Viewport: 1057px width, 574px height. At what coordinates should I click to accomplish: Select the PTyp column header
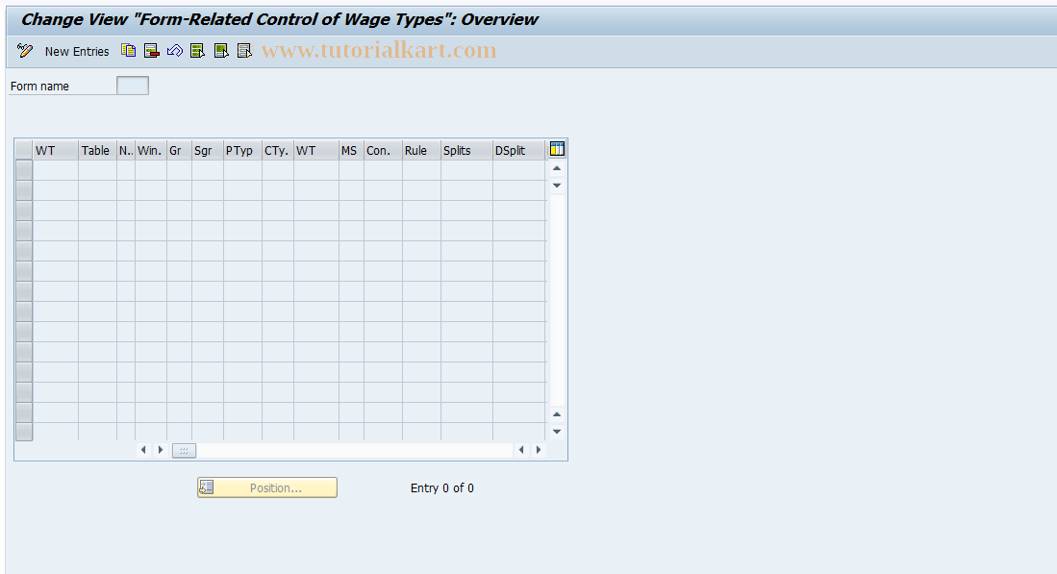(x=242, y=150)
